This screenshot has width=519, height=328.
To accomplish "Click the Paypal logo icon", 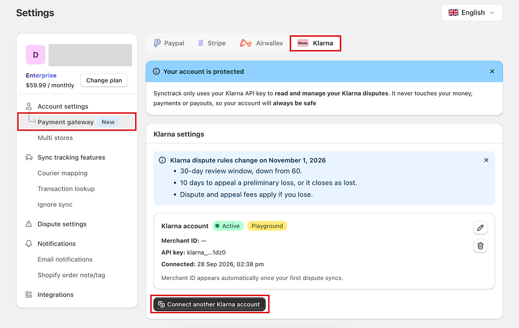I will click(x=157, y=43).
